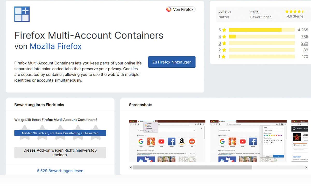Screen dimensions: 311x186
Task: Open the Mozilla Firefox author link
Action: pos(56,46)
